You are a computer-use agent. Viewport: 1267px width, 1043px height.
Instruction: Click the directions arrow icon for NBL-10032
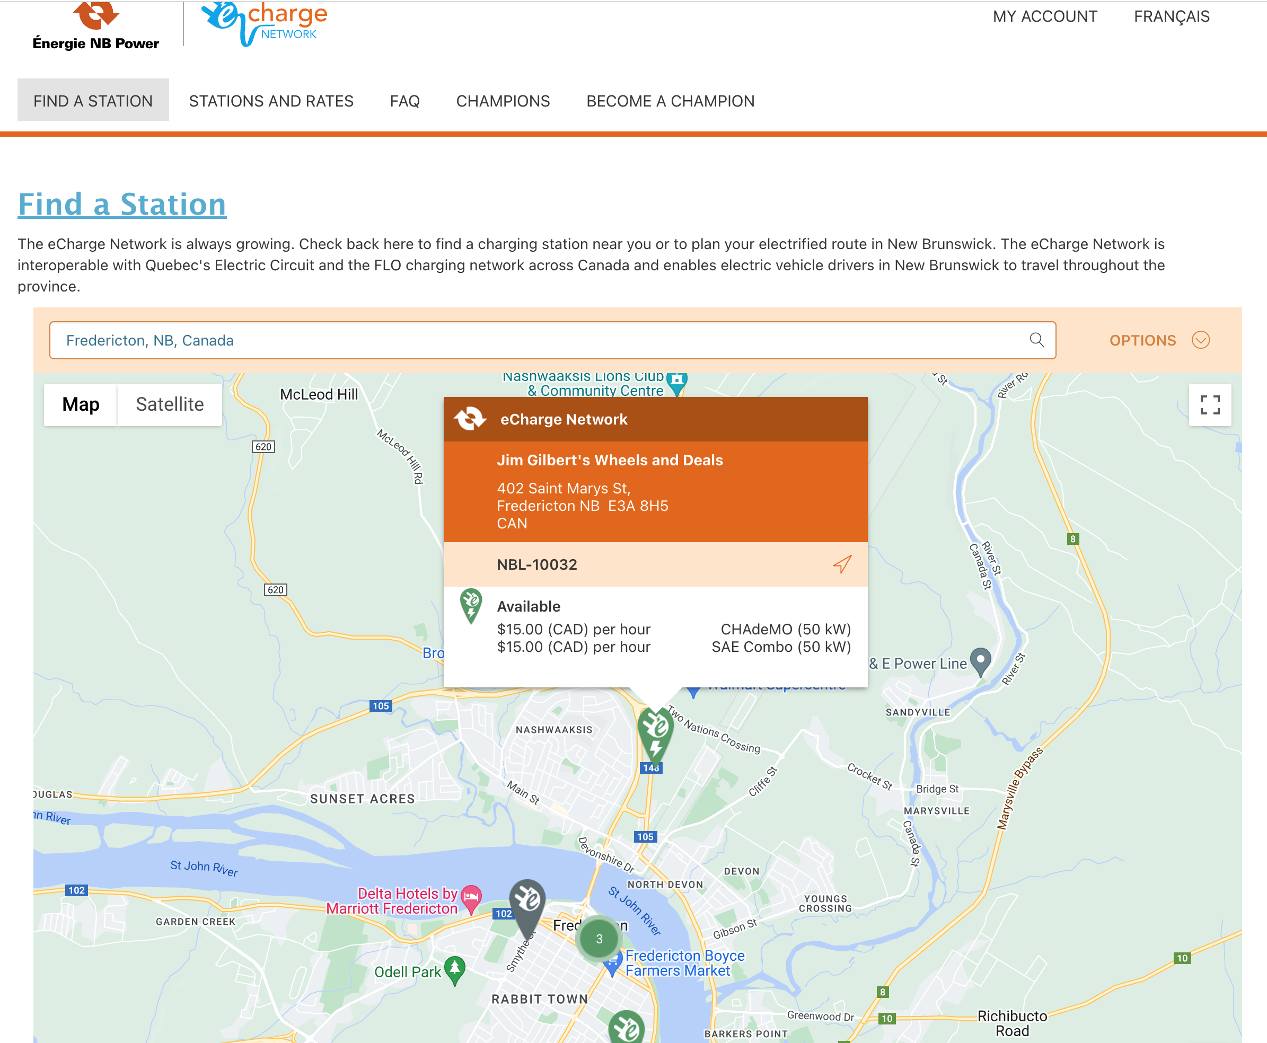point(842,564)
